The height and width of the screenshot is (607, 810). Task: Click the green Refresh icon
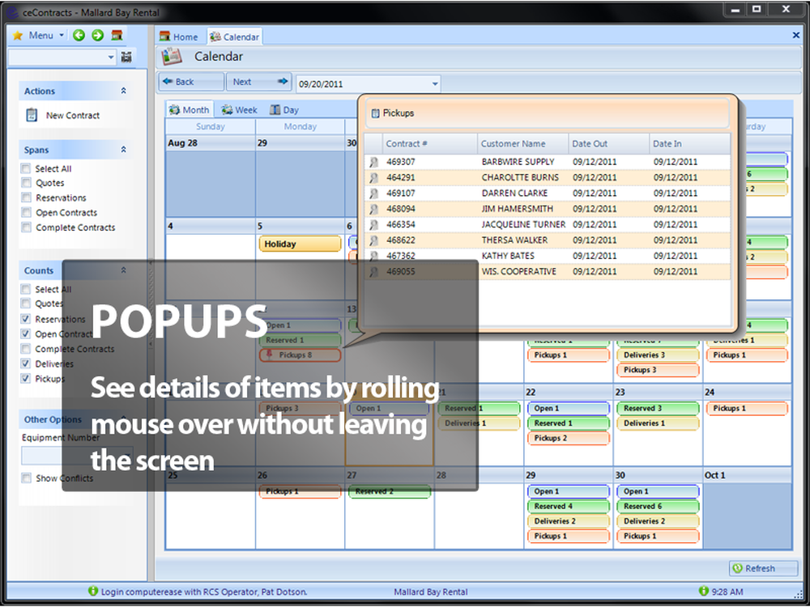(x=737, y=568)
